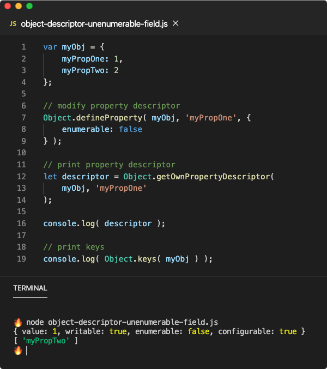This screenshot has width=327, height=369.
Task: Click the yellow minimize window button
Action: pyautogui.click(x=19, y=6)
